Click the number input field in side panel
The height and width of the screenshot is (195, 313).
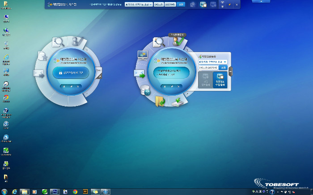[208, 68]
